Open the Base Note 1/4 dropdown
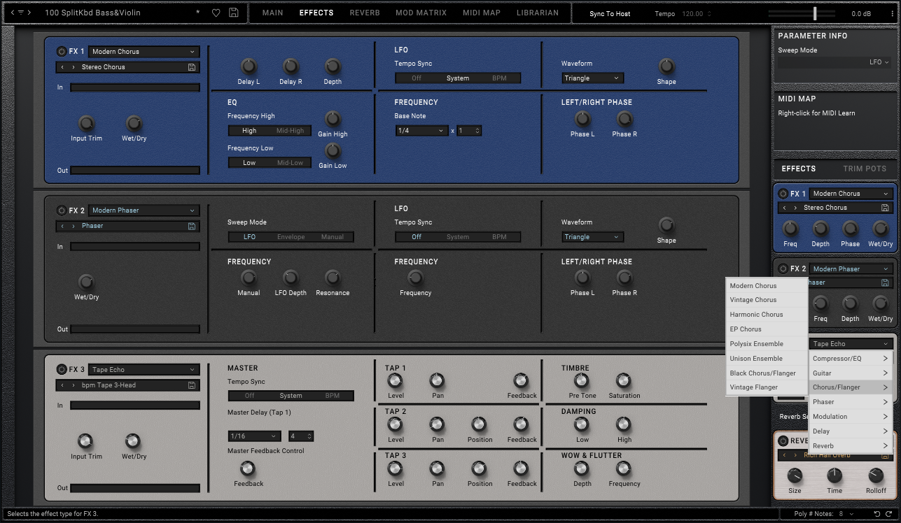 coord(421,131)
